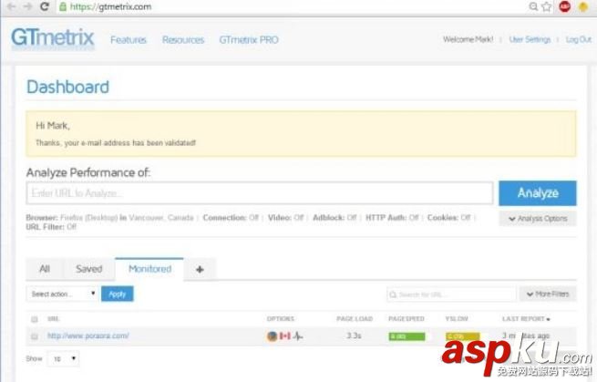This screenshot has width=597, height=382.
Task: Click the green padlock security icon
Action: click(x=63, y=6)
